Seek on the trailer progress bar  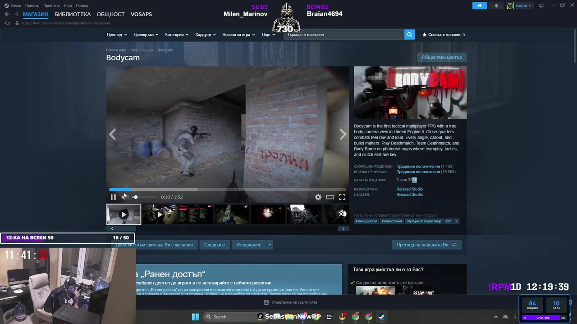[x=228, y=189]
